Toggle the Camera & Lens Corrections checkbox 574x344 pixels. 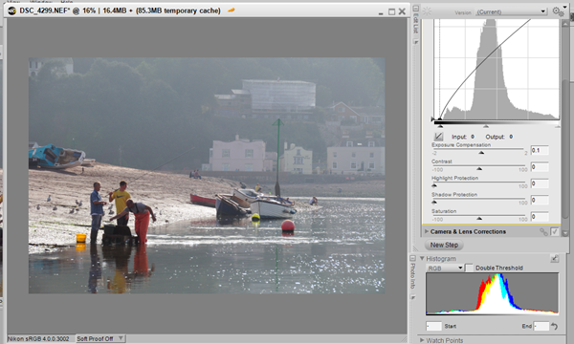click(x=554, y=231)
